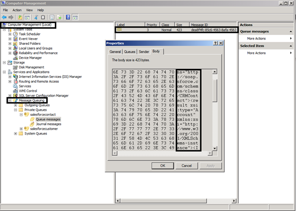Image resolution: width=296 pixels, height=211 pixels.
Task: Click the Device Manager icon
Action: click(x=15, y=58)
